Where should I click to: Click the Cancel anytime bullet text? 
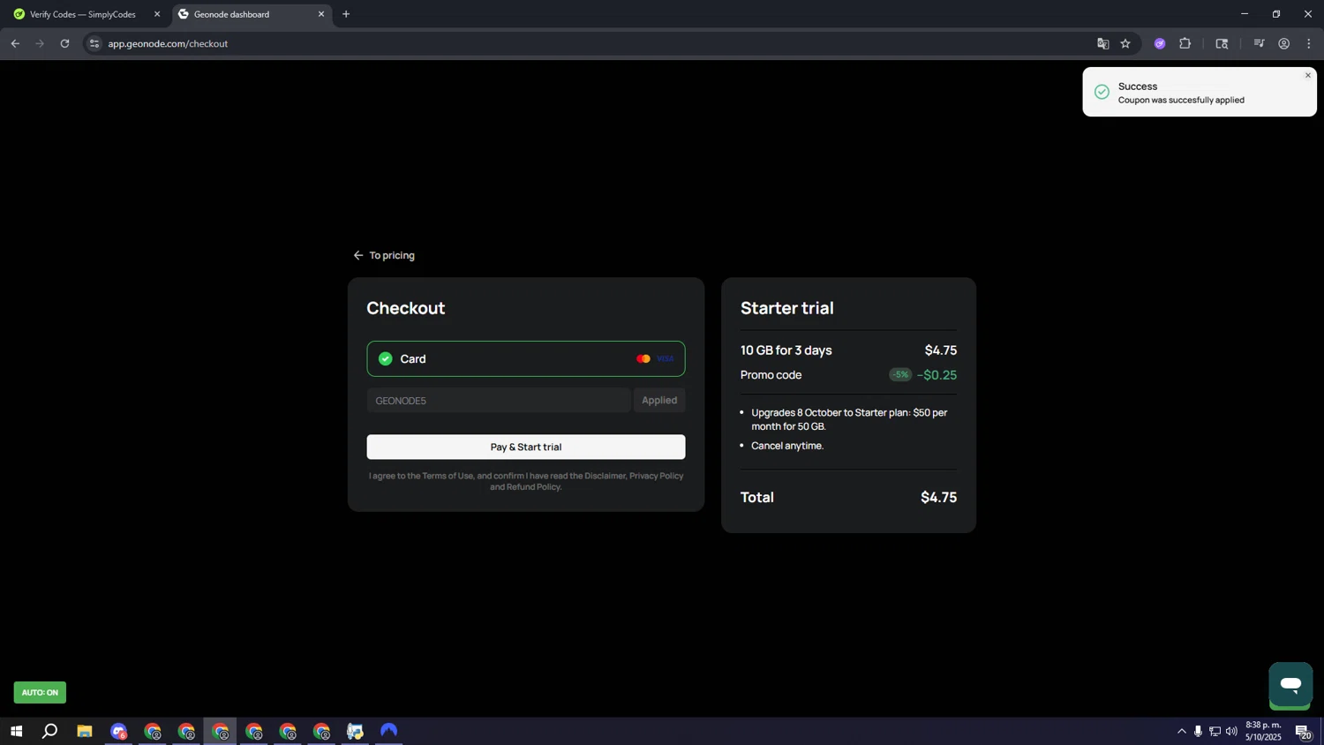pyautogui.click(x=787, y=446)
